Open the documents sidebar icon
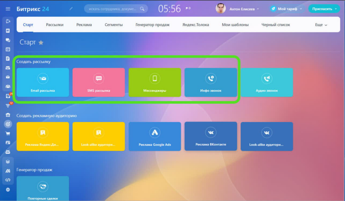 tap(8, 58)
